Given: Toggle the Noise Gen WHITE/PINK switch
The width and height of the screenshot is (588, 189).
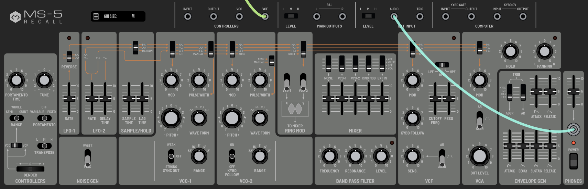Looking at the screenshot, I should [88, 158].
